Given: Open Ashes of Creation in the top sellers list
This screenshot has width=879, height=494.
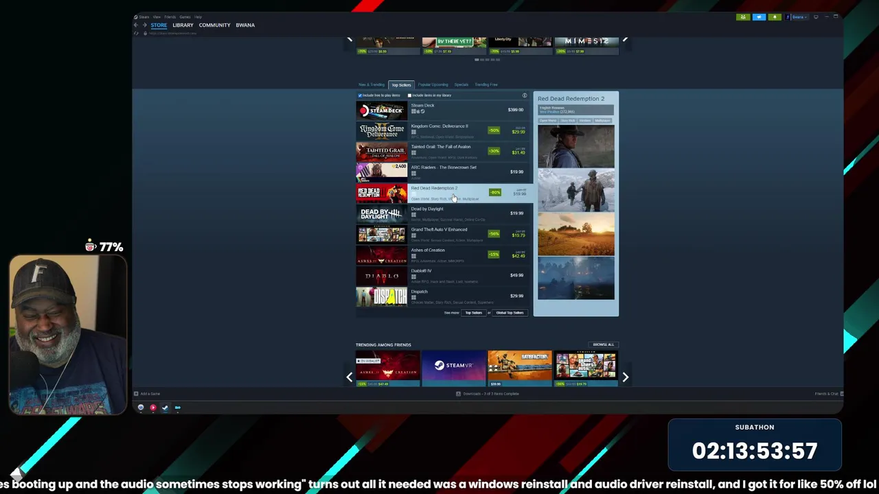Looking at the screenshot, I should tap(442, 255).
